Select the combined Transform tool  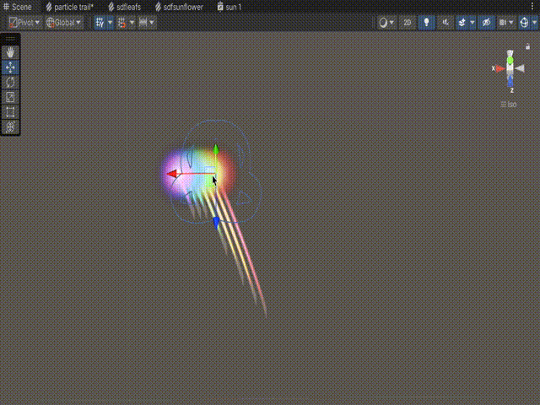(x=10, y=127)
